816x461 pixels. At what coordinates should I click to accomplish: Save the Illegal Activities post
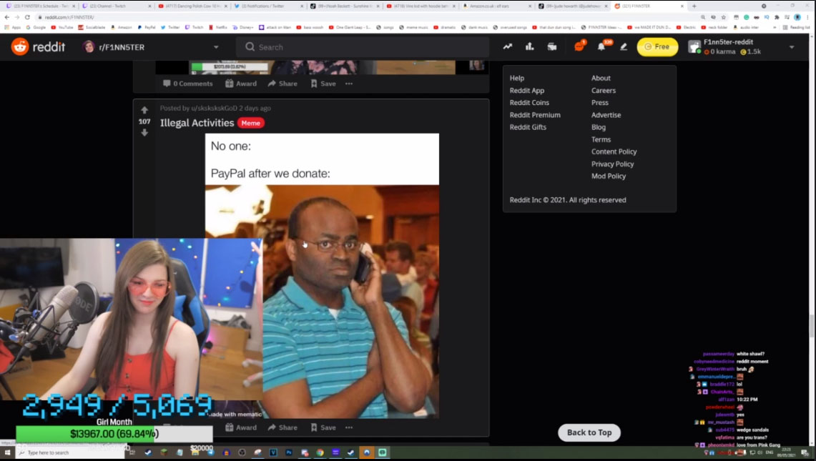[x=323, y=427]
